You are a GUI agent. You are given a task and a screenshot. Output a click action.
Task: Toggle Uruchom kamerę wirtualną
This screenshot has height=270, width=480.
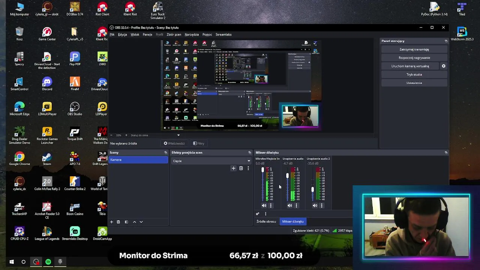[x=410, y=66]
